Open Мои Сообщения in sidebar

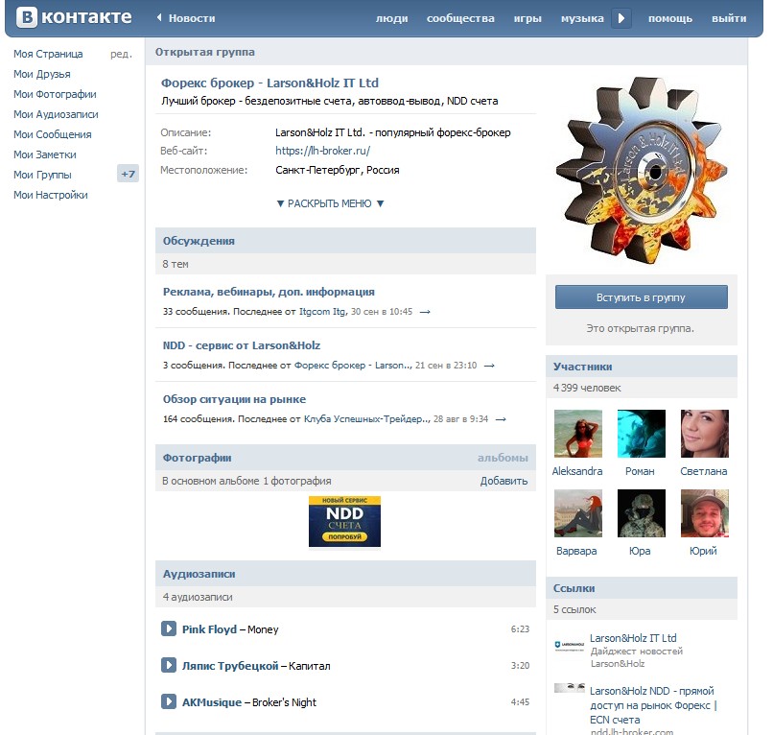pos(52,134)
